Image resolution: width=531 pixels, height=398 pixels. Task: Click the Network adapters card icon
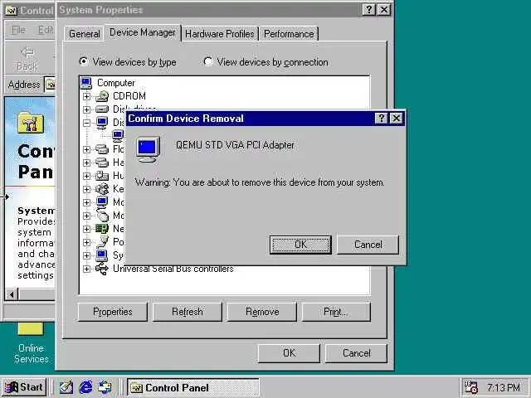(102, 229)
